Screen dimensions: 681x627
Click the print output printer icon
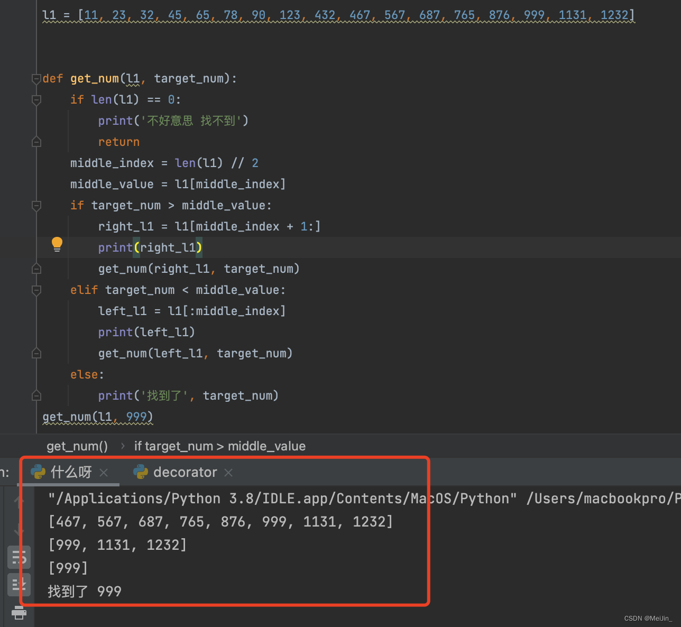click(x=19, y=612)
